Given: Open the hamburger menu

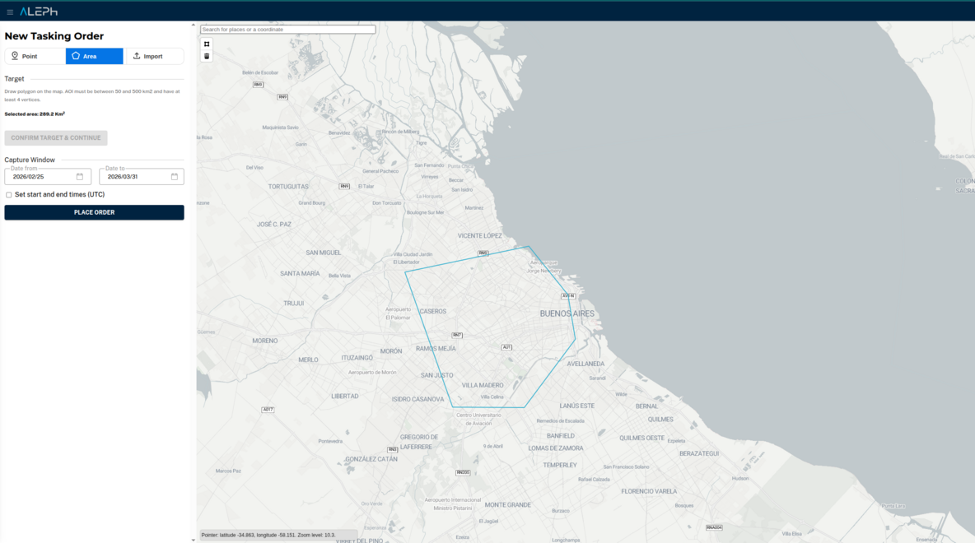Looking at the screenshot, I should 10,12.
